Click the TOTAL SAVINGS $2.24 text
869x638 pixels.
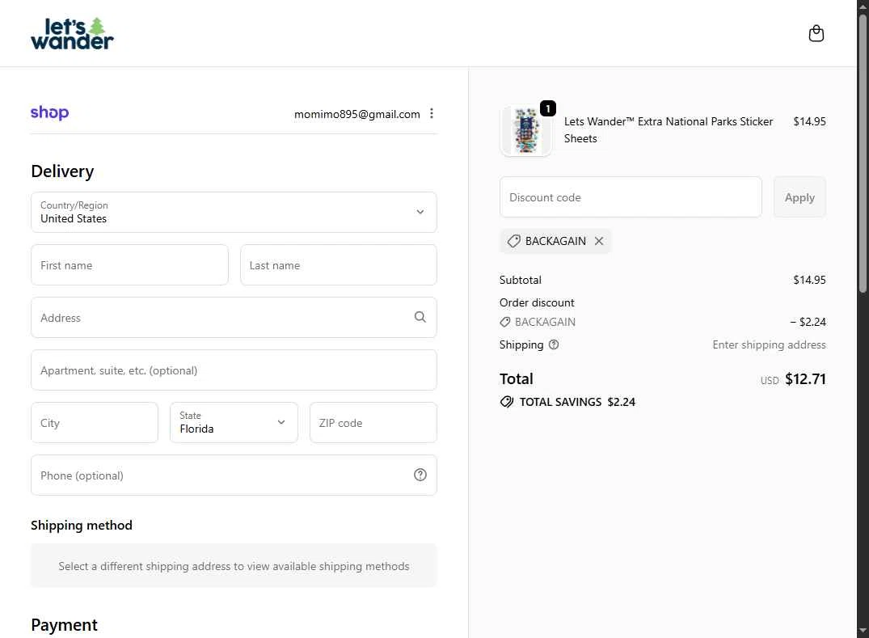click(577, 402)
